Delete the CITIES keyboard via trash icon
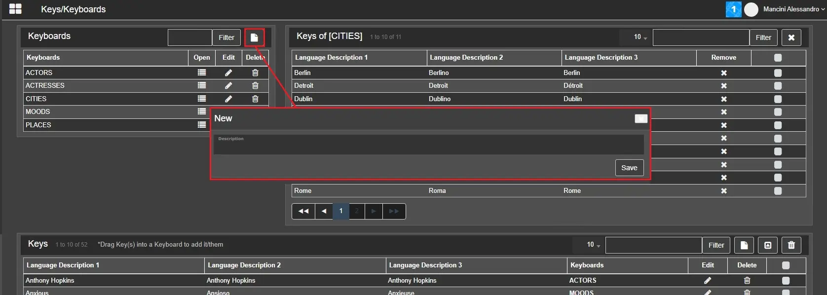The height and width of the screenshot is (295, 827). coord(255,99)
